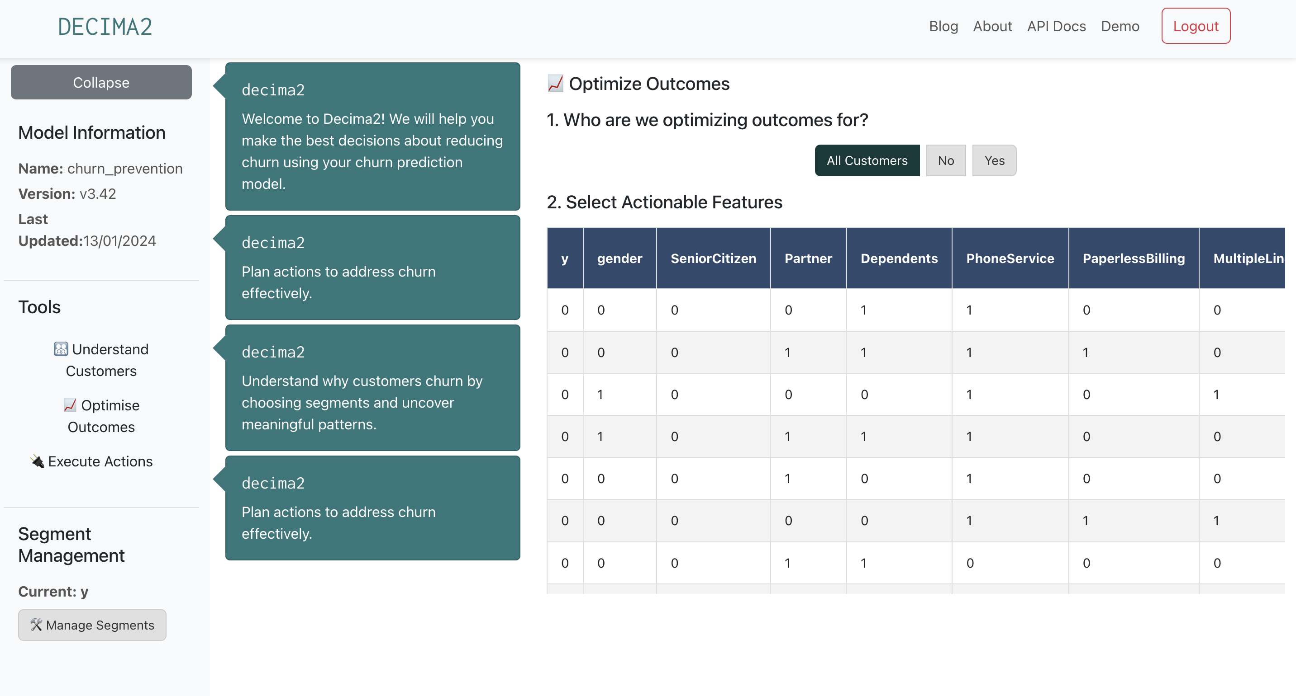This screenshot has height=696, width=1296.
Task: Log out with the Logout button
Action: tap(1196, 26)
